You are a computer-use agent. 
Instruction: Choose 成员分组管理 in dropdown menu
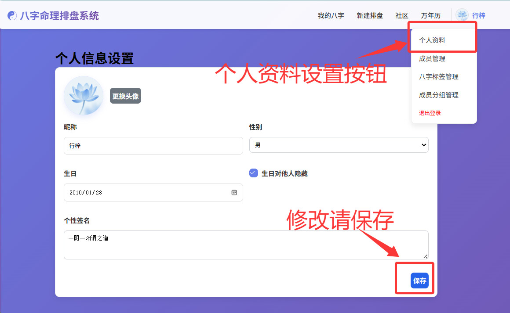click(x=438, y=95)
